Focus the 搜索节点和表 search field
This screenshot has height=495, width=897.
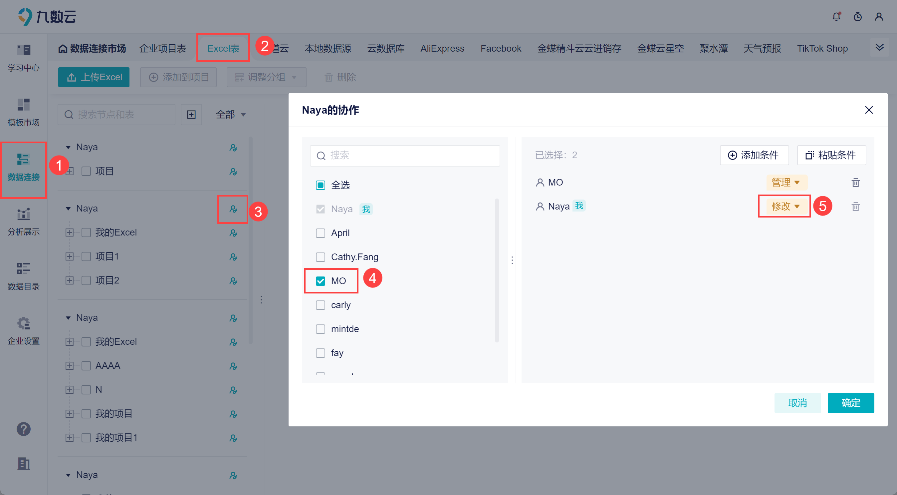116,115
